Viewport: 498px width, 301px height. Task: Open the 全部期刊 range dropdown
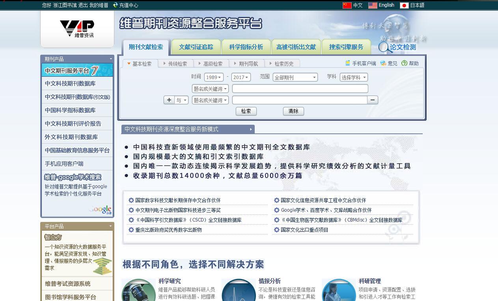[295, 77]
